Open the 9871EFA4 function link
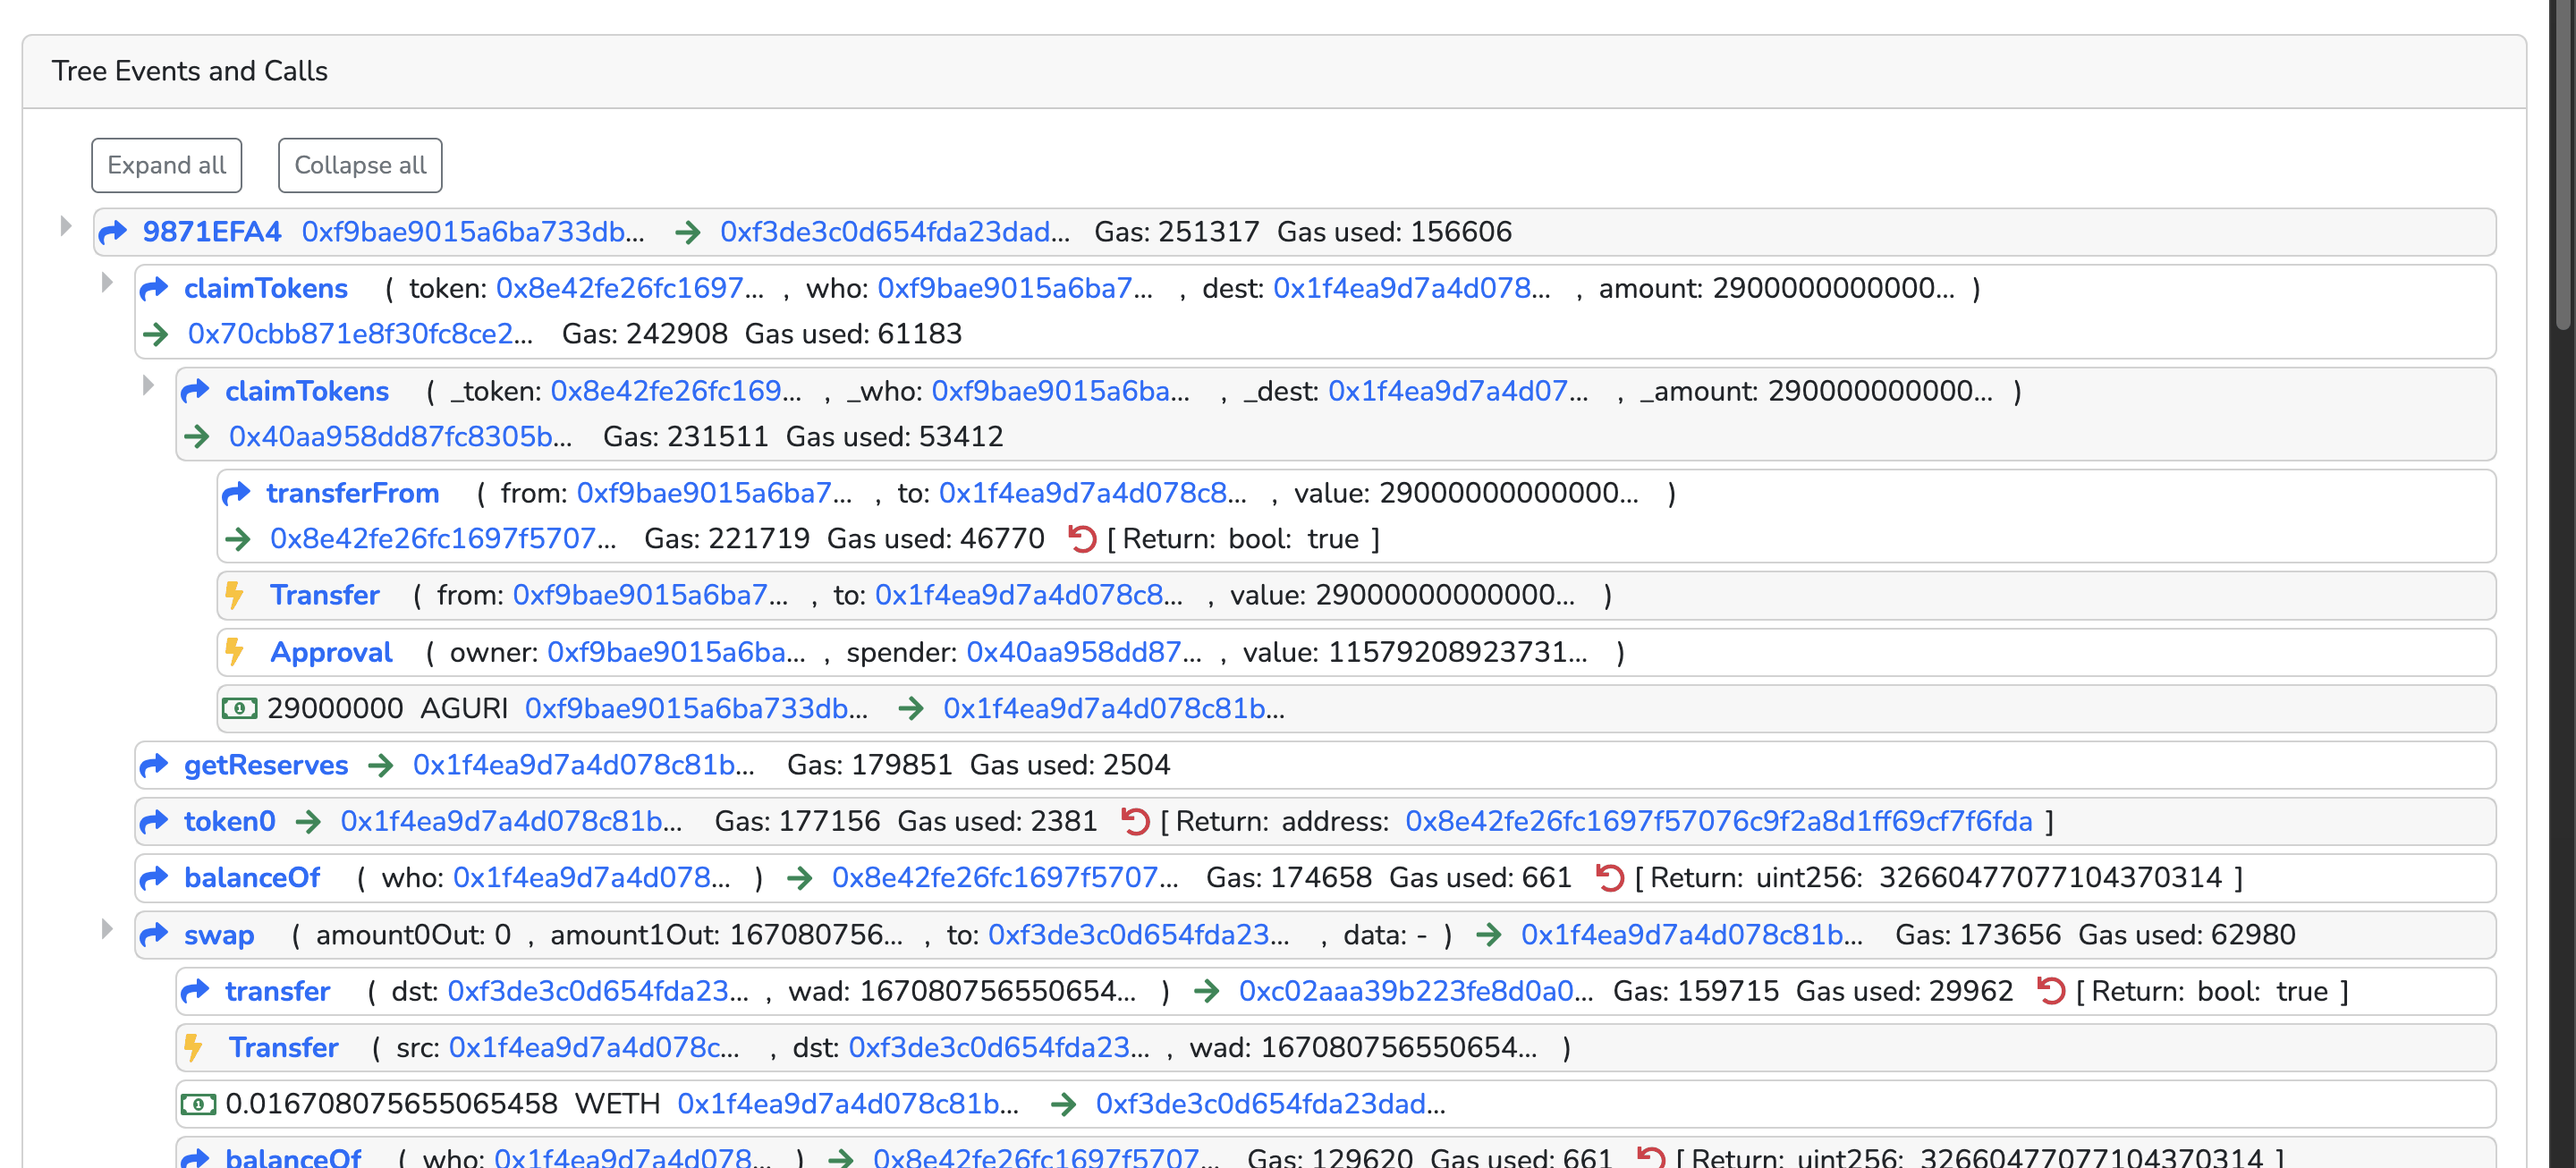The width and height of the screenshot is (2576, 1168). click(212, 232)
